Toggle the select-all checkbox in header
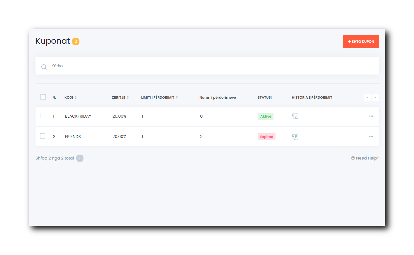The height and width of the screenshot is (255, 414). coord(43,97)
